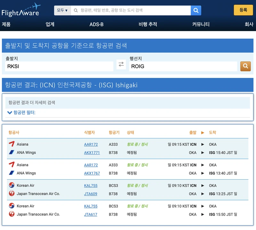Click arrival time ISG 13:40 JST
This screenshot has width=256, height=230.
pyautogui.click(x=223, y=173)
